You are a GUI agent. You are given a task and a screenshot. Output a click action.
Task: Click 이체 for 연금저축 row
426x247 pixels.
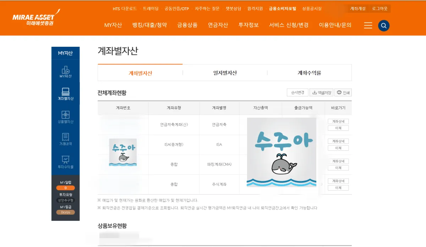338,128
